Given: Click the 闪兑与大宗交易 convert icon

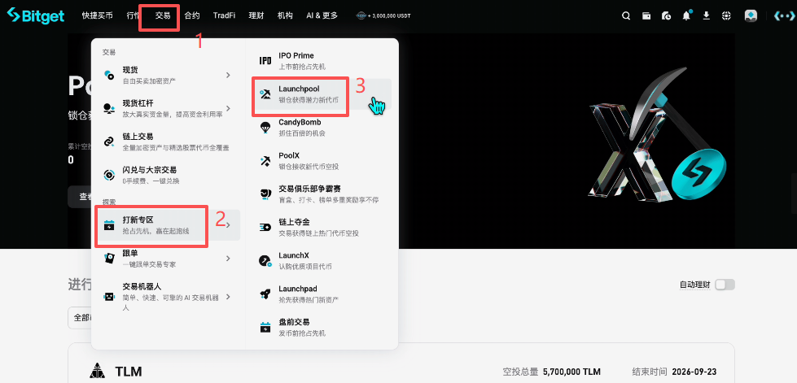Looking at the screenshot, I should pyautogui.click(x=109, y=175).
